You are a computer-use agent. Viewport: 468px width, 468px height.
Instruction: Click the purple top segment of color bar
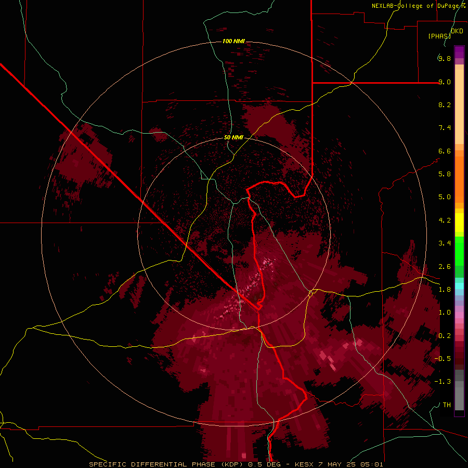tap(459, 52)
